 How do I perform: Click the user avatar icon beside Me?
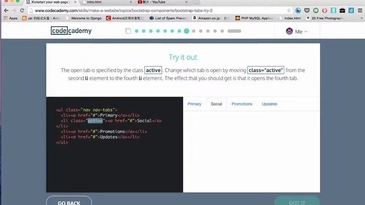click(289, 31)
